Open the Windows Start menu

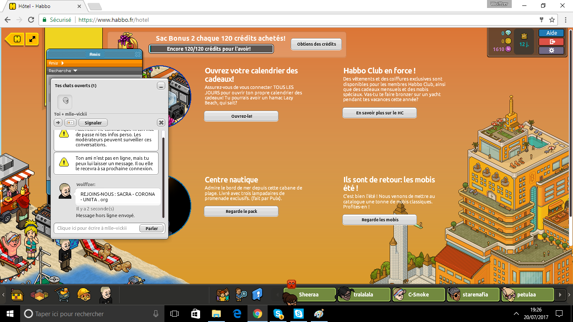[10, 314]
